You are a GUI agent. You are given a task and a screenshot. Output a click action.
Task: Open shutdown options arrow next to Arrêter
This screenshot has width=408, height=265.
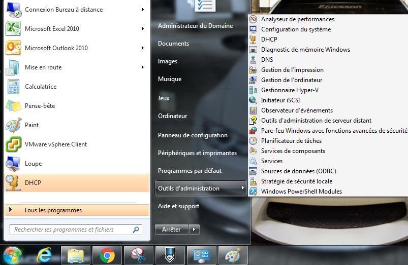194,230
